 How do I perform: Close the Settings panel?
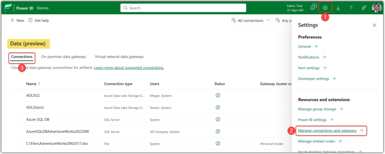(x=374, y=25)
